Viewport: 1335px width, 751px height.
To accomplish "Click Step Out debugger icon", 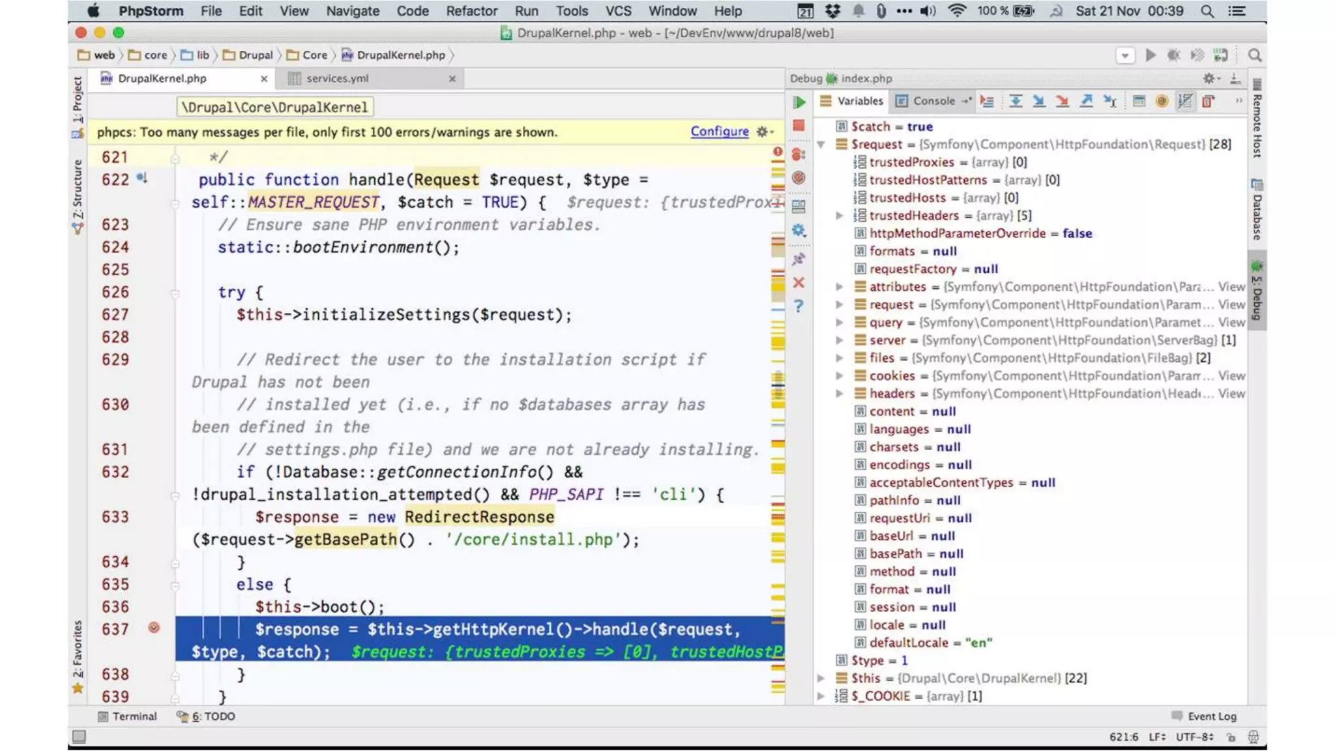I will click(x=1086, y=101).
